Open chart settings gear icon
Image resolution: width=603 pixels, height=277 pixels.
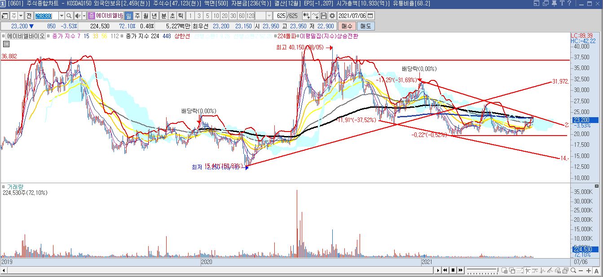[332, 16]
